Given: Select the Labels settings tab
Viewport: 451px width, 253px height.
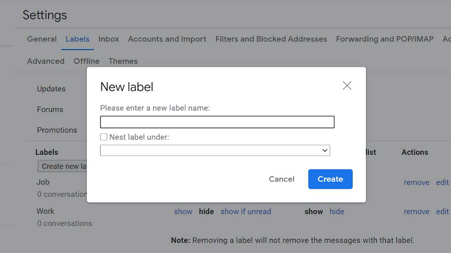Looking at the screenshot, I should pos(78,39).
